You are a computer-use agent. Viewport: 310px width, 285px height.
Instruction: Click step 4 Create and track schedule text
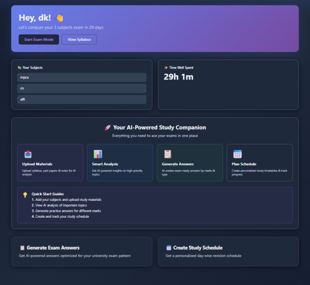click(x=60, y=216)
